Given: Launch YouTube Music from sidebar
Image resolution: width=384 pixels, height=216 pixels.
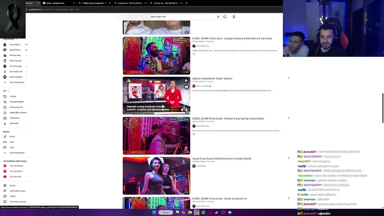Looking at the screenshot, I should tap(16, 171).
